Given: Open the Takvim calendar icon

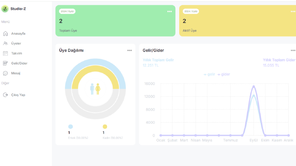Looking at the screenshot, I should (x=6, y=54).
